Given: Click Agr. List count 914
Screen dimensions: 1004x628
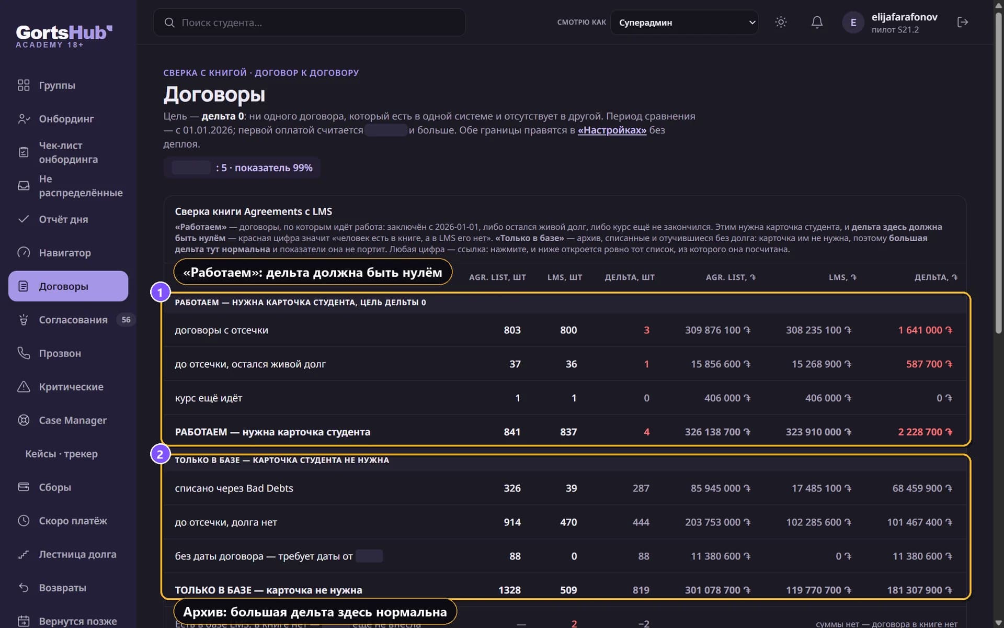Looking at the screenshot, I should pos(512,522).
